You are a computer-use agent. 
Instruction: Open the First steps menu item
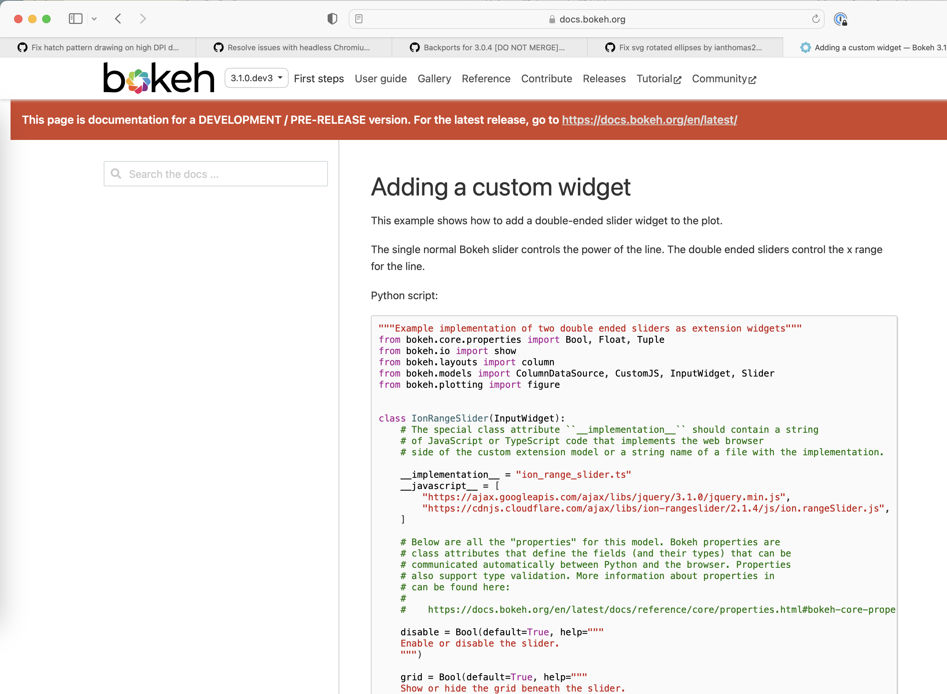(319, 78)
